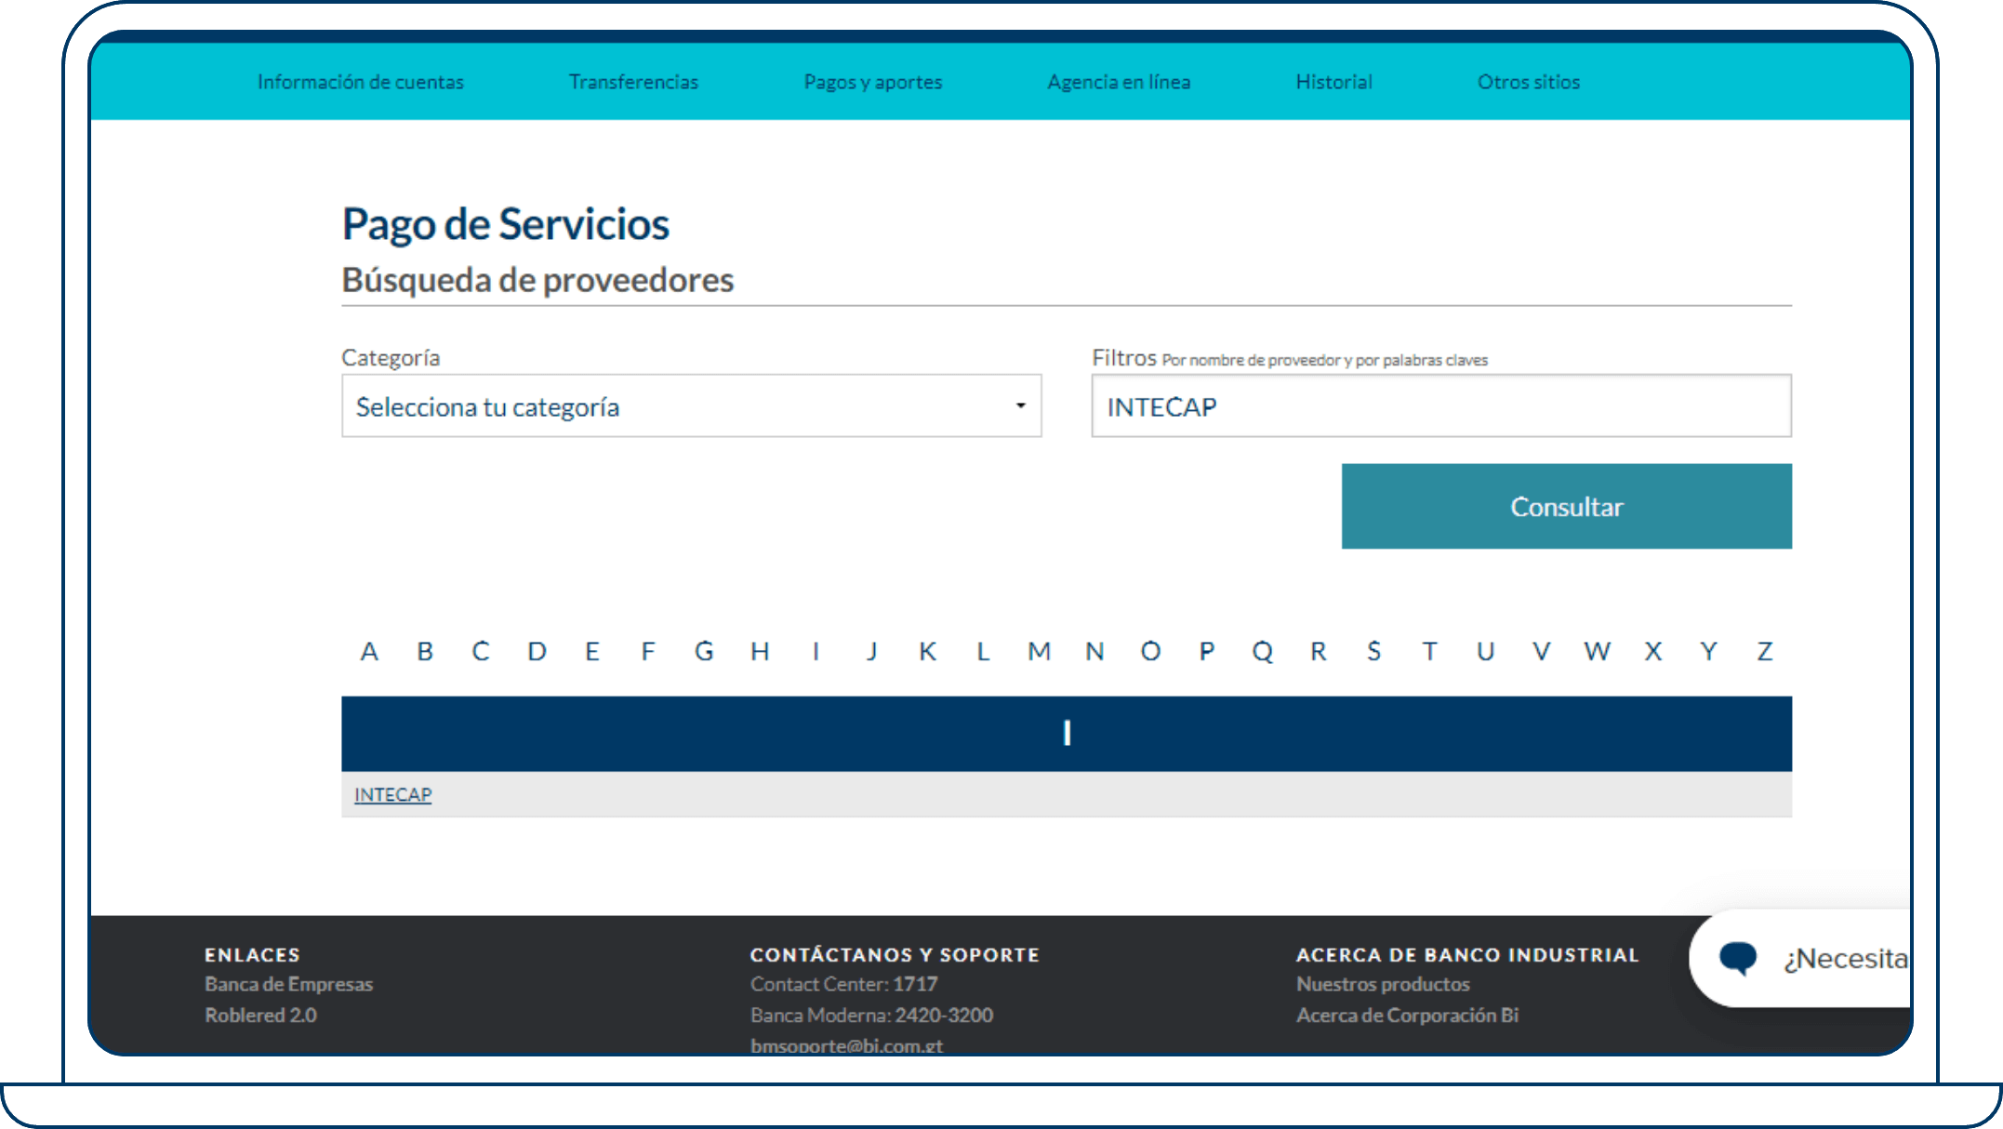Filter providers by letter E
The image size is (2003, 1129).
click(x=592, y=651)
